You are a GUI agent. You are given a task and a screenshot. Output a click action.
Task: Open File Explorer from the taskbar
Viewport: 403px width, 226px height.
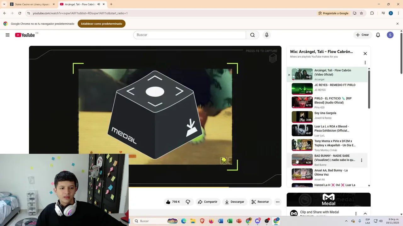[193, 221]
